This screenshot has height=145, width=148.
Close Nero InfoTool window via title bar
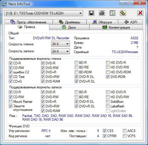(140, 3)
